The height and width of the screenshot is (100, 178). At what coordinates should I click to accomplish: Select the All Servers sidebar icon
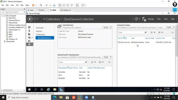29,34
